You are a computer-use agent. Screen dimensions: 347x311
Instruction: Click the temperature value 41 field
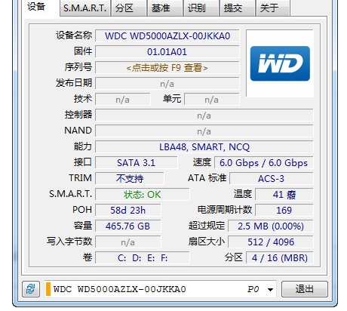pos(284,194)
